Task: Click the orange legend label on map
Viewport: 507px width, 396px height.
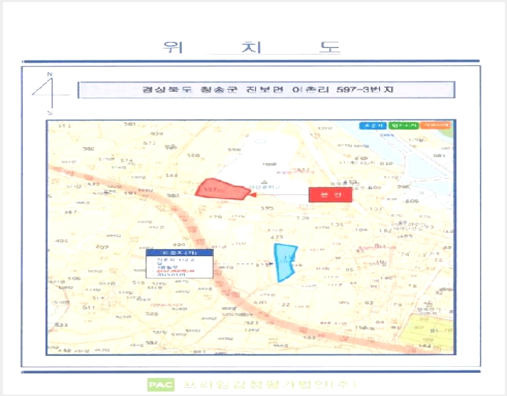Action: (435, 125)
